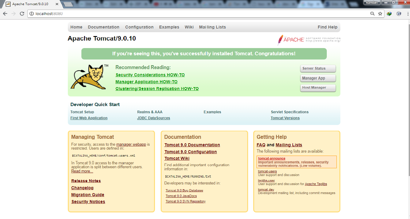Open Documentation in the navigation bar
Image resolution: width=410 pixels, height=219 pixels.
point(104,27)
